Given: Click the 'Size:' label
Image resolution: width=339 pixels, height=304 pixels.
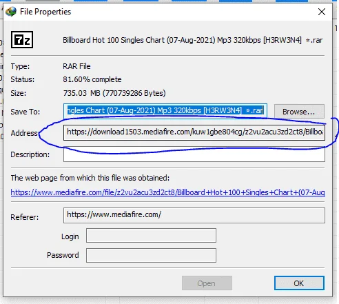Looking at the screenshot, I should coord(19,93).
